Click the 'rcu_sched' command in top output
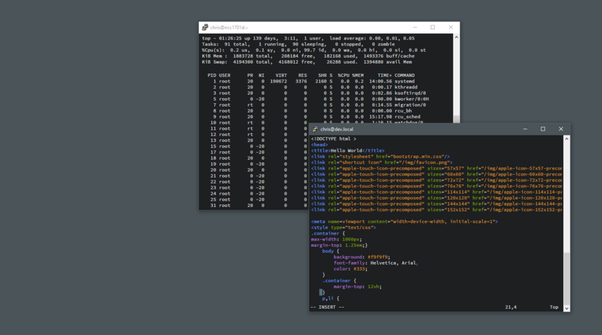Screen dimensions: 602x335 [407, 117]
